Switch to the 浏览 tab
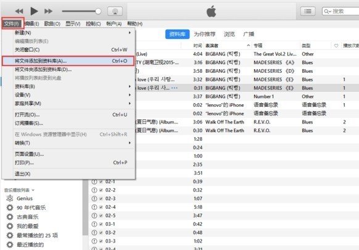This screenshot has height=250, width=359. coord(229,34)
